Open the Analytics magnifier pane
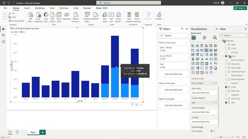This screenshot has height=139, width=248. (x=215, y=37)
